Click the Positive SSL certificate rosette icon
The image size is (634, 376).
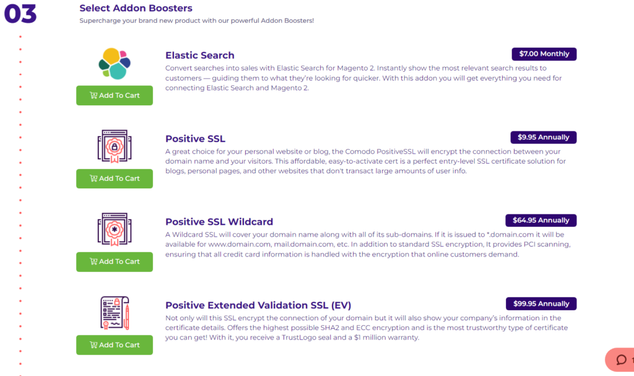tap(113, 146)
